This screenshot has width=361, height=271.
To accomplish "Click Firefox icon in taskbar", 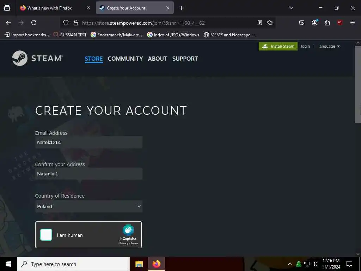I will 156,264.
